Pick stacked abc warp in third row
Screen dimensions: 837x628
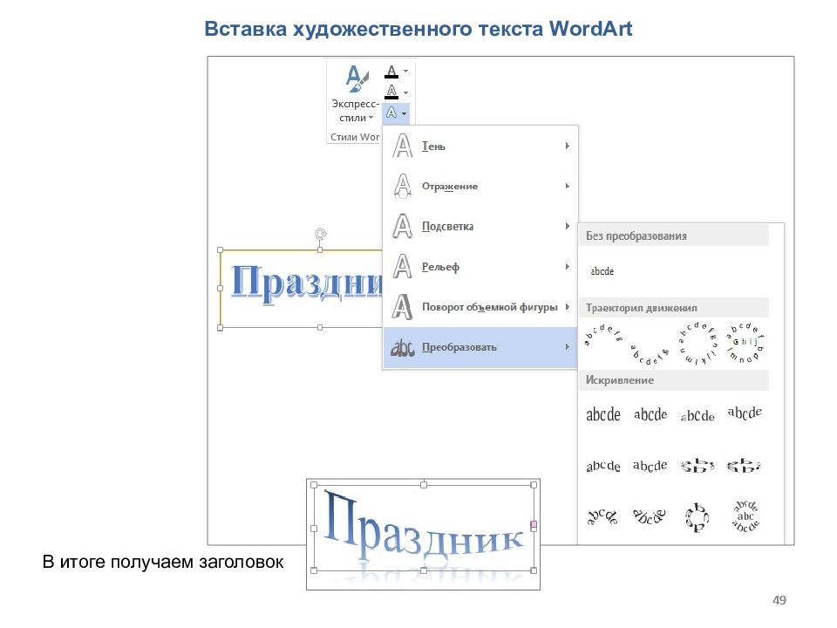click(x=745, y=515)
